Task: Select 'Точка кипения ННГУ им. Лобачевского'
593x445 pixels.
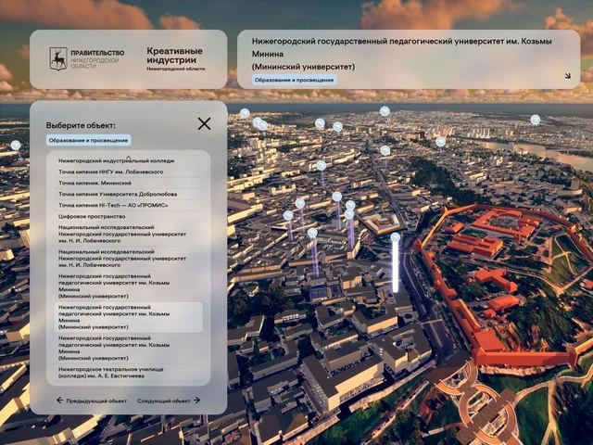Action: click(128, 172)
